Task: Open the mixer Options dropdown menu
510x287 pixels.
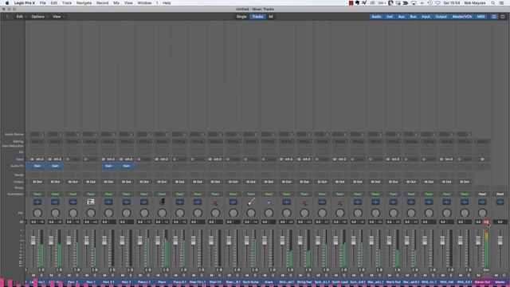Action: [x=39, y=17]
